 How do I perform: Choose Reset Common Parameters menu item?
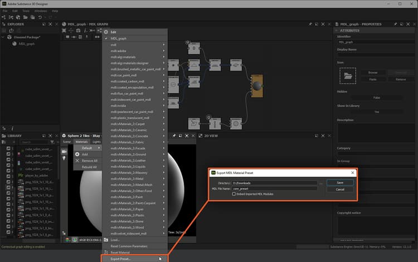point(135,246)
